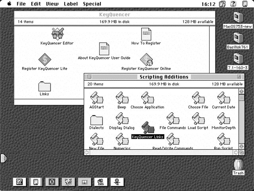This screenshot has width=254, height=191.
Task: Open the Special menu
Action: pyautogui.click(x=92, y=4)
